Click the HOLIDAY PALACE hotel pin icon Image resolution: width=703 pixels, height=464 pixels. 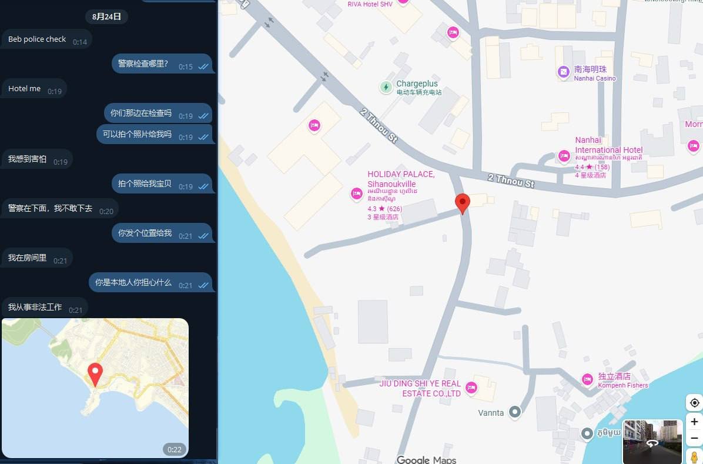point(356,193)
